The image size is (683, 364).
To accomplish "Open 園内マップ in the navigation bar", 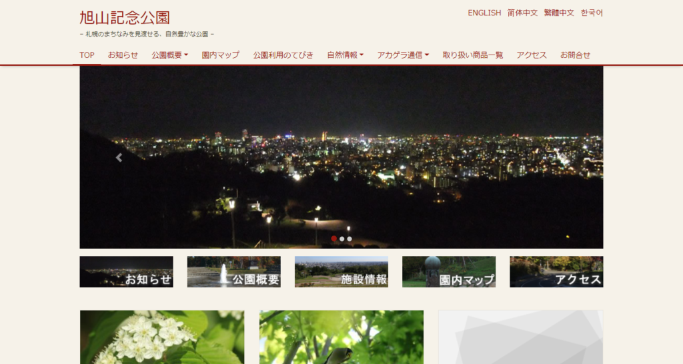I will tap(220, 55).
